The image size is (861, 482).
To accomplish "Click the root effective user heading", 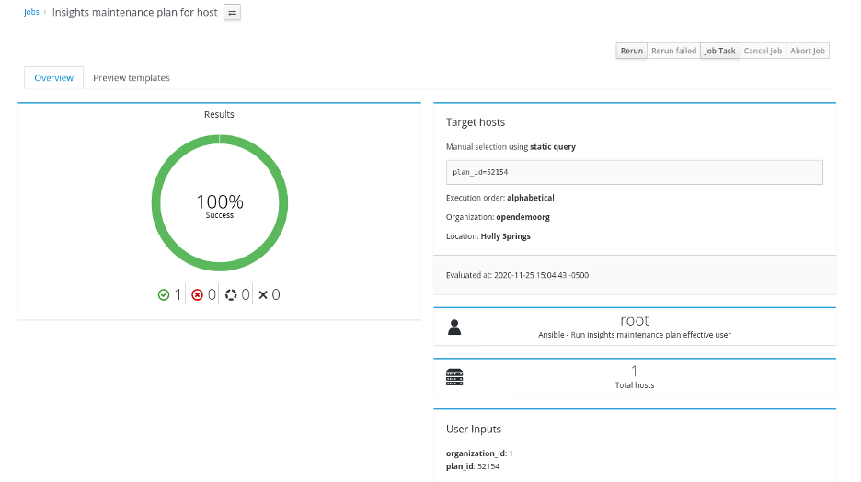I will click(634, 320).
